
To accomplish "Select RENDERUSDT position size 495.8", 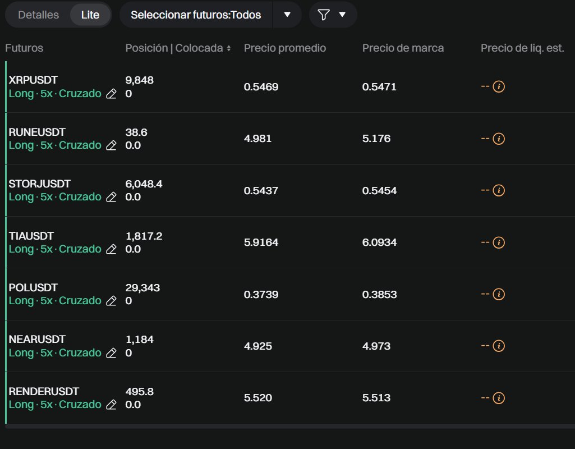I will pos(139,391).
